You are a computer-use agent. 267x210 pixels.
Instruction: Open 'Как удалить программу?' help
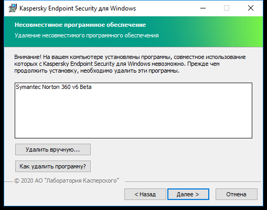[53, 166]
